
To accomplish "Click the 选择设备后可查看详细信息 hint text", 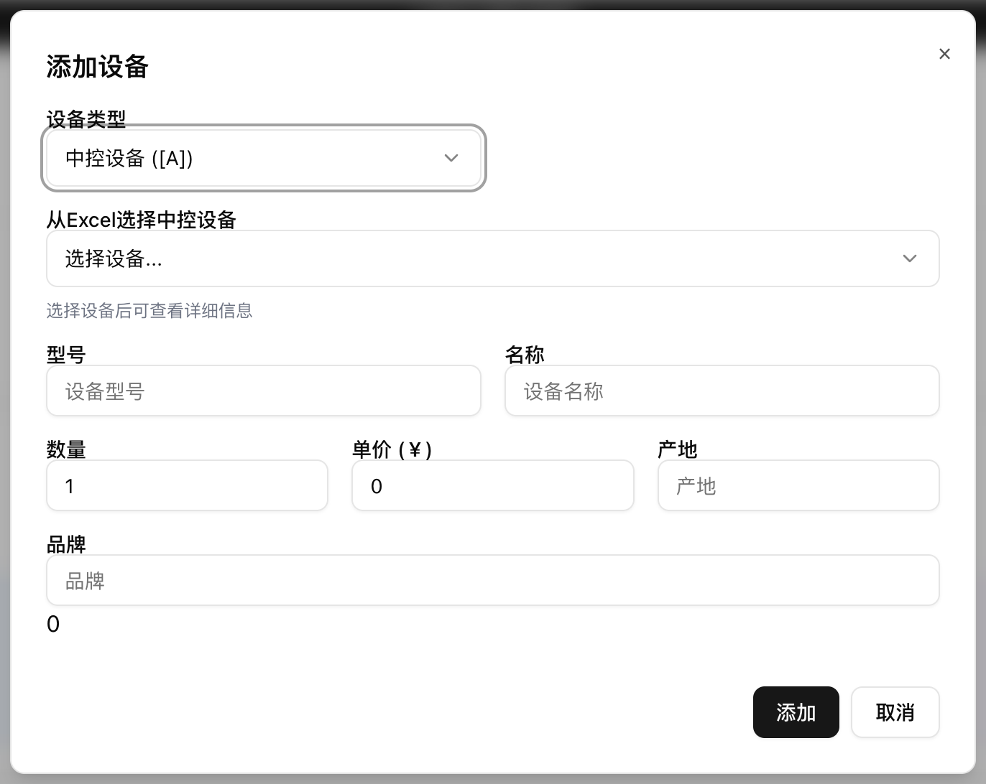I will coord(149,310).
